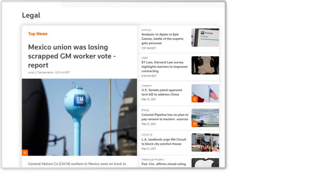Open Colonial Pipeline ransom article
313x176 pixels.
tap(164, 117)
